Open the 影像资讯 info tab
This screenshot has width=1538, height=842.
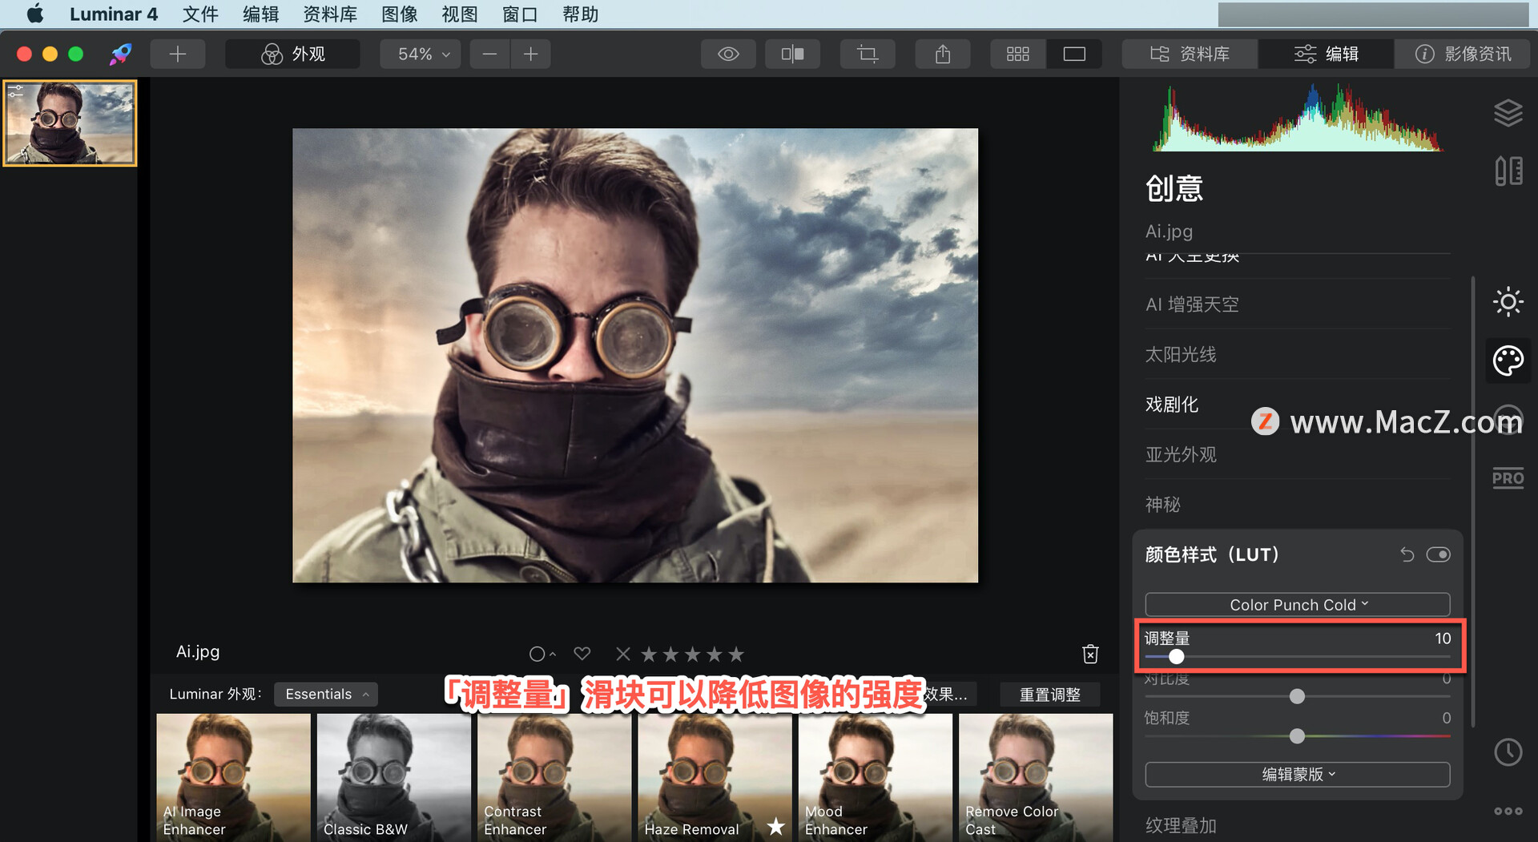coord(1463,54)
